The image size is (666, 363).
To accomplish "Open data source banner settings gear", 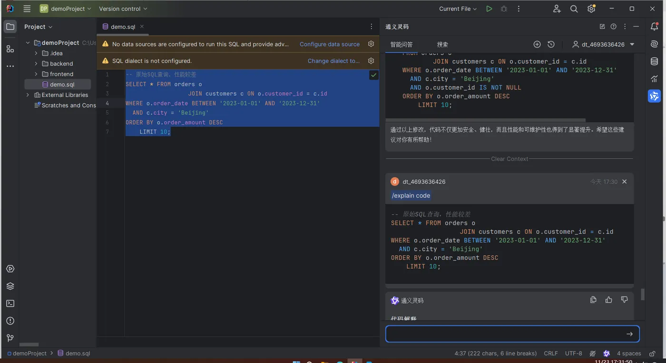I will tap(371, 44).
